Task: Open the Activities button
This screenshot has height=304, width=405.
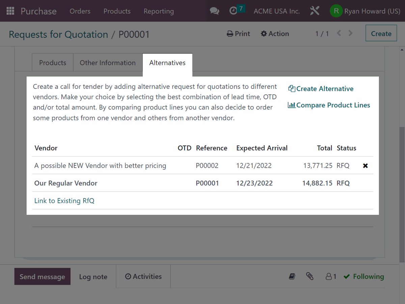Action: [143, 276]
